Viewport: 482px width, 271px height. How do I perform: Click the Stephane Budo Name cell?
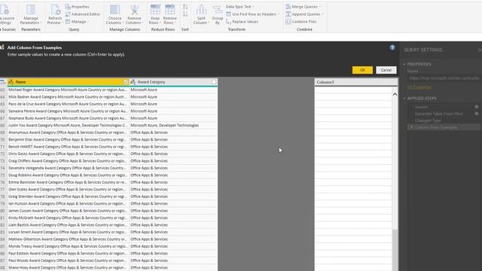[69, 118]
